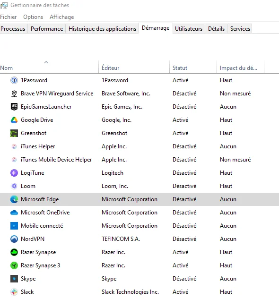Click the Activé status of Slack
The image size is (279, 299).
pyautogui.click(x=181, y=292)
